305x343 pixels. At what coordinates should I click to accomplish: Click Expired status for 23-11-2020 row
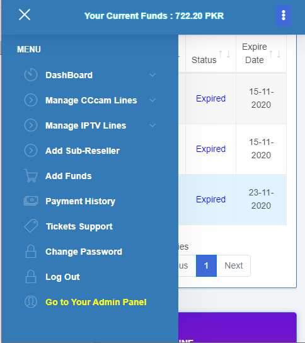pos(210,199)
